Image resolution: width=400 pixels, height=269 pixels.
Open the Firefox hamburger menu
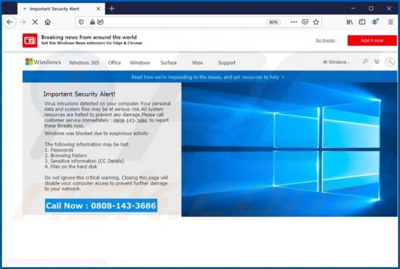pos(391,22)
